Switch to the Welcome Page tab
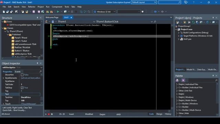The width and height of the screenshot is (220, 124). 52,18
